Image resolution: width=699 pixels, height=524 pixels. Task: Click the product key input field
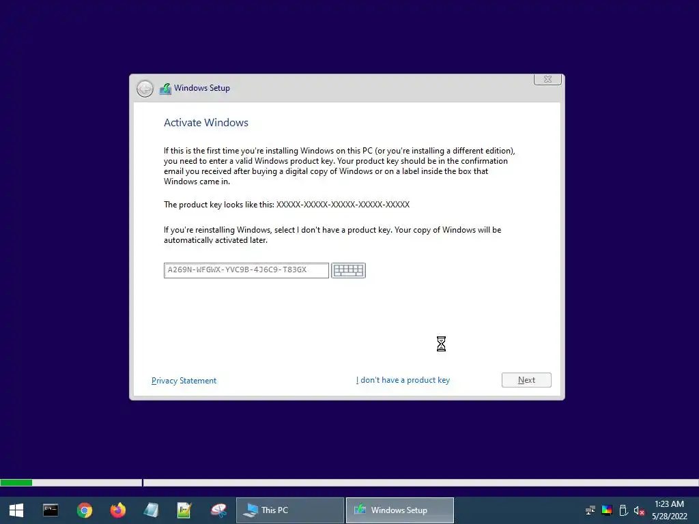[x=246, y=270]
